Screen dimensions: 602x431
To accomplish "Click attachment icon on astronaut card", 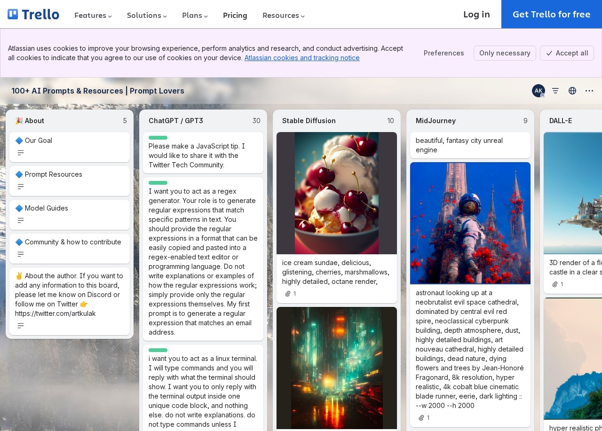I will [421, 418].
